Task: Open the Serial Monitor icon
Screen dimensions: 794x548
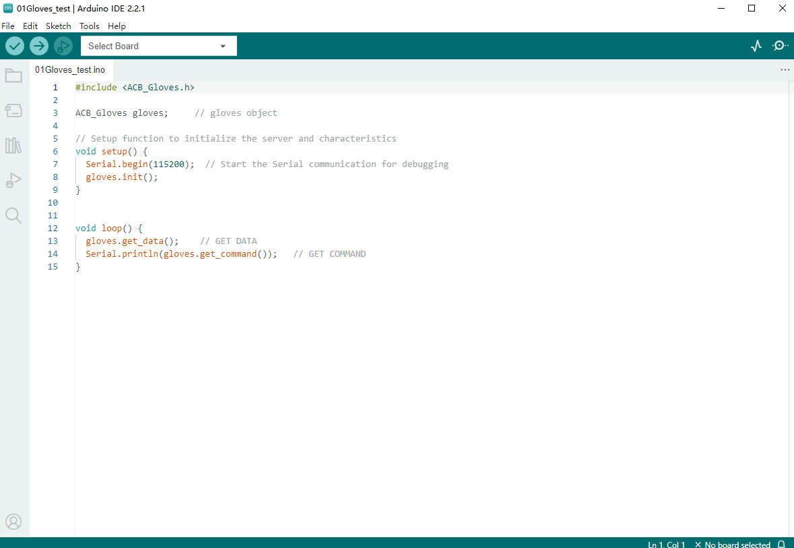Action: pyautogui.click(x=780, y=46)
